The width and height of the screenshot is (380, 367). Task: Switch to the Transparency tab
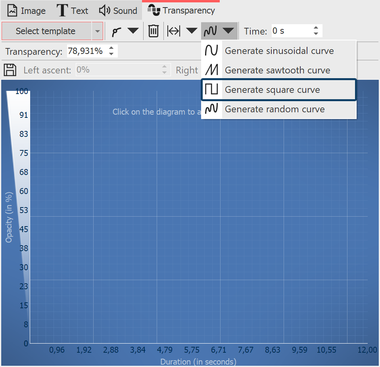181,10
